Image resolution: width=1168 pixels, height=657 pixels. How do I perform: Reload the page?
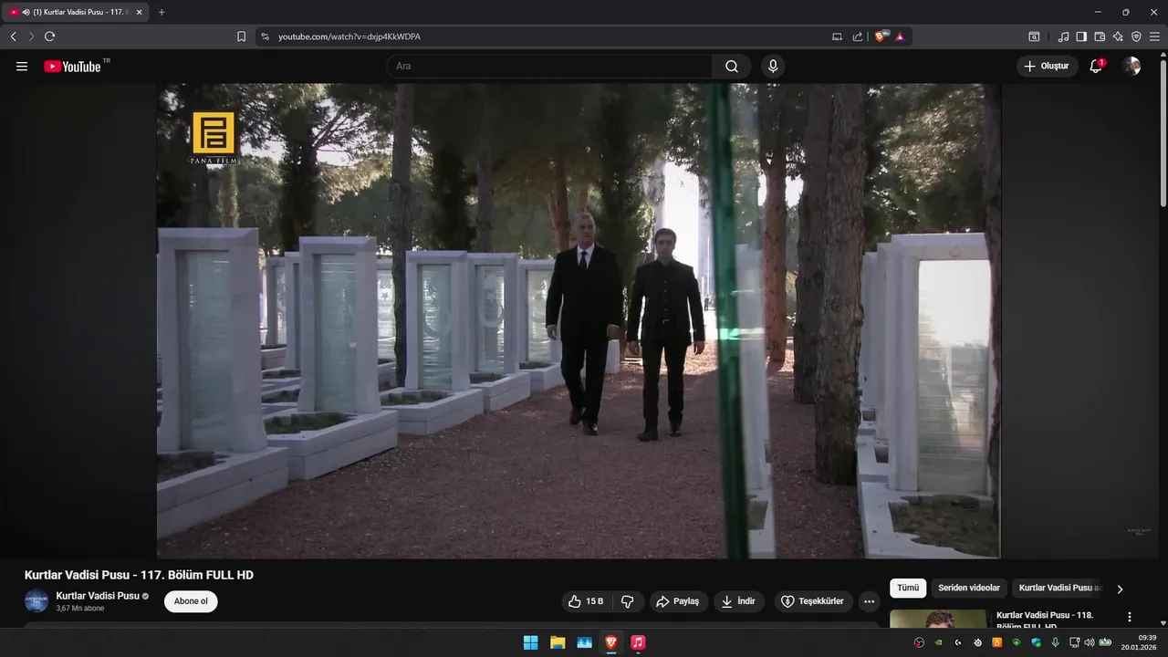pos(49,36)
